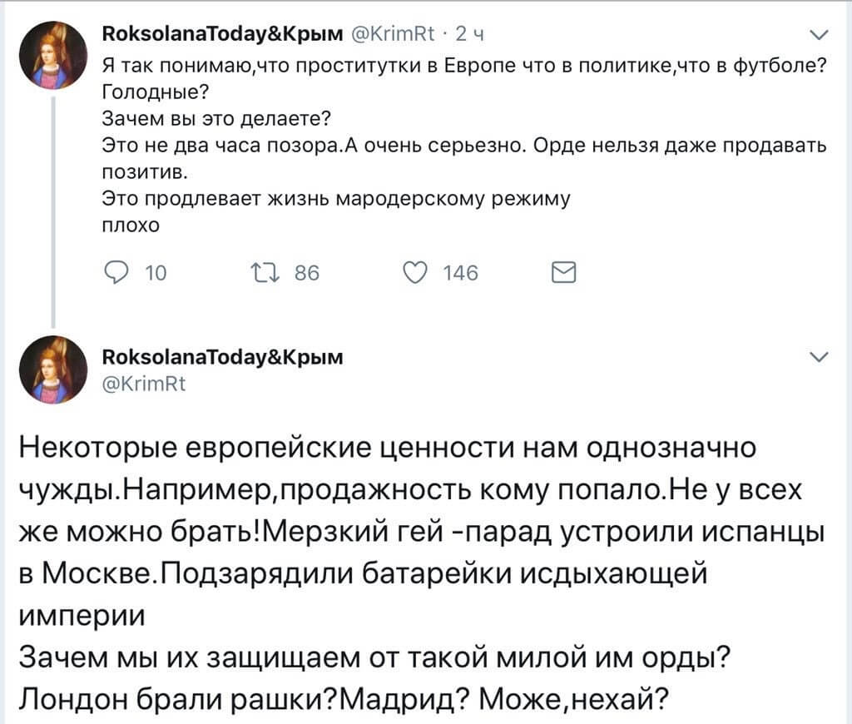Click the reply speech bubble icon
This screenshot has width=852, height=724.
pos(116,273)
